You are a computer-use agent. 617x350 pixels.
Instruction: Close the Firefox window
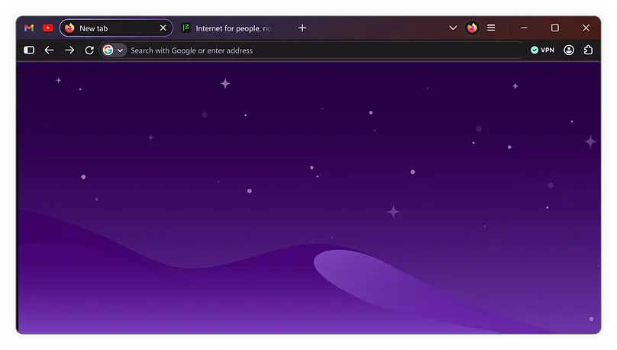[x=586, y=28]
